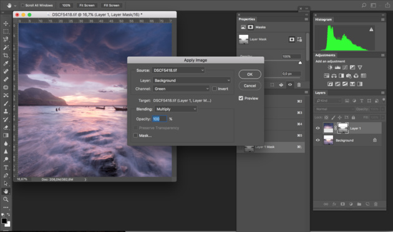Hide the Background layer eye icon
The height and width of the screenshot is (232, 393).
coord(318,140)
